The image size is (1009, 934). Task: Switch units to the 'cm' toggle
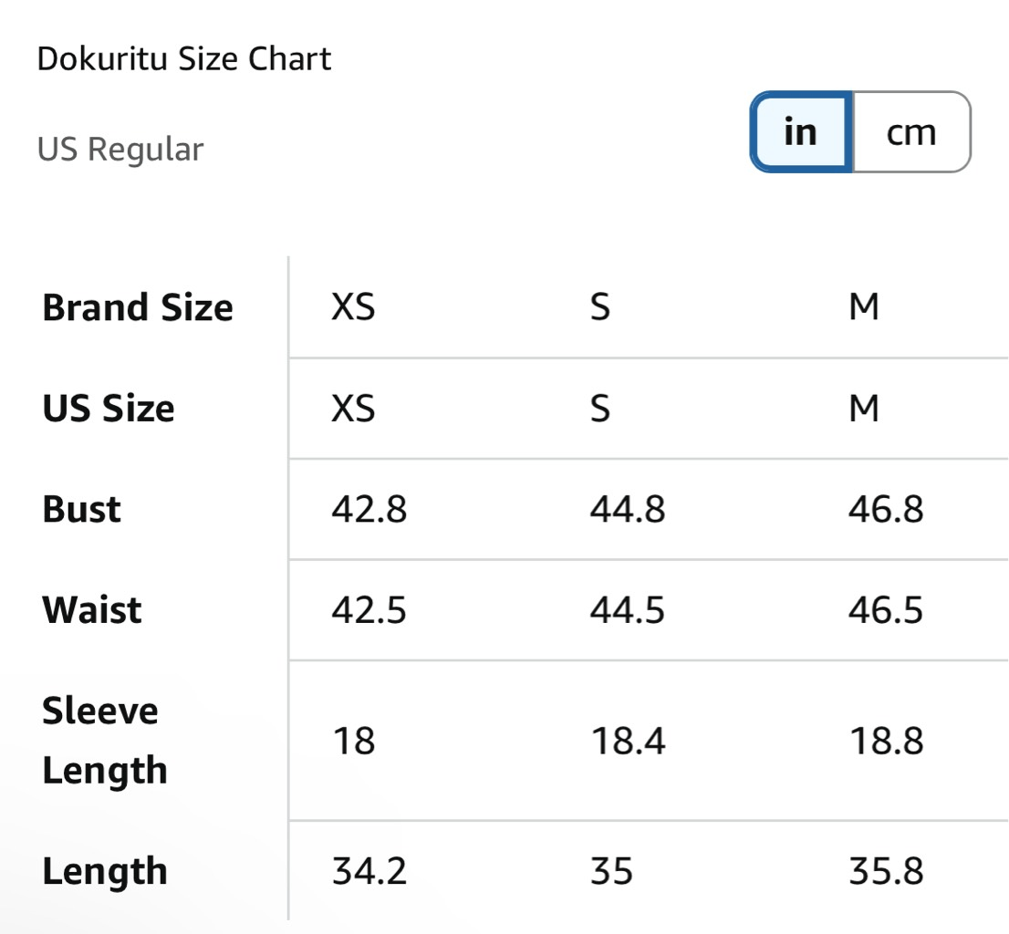tap(911, 132)
